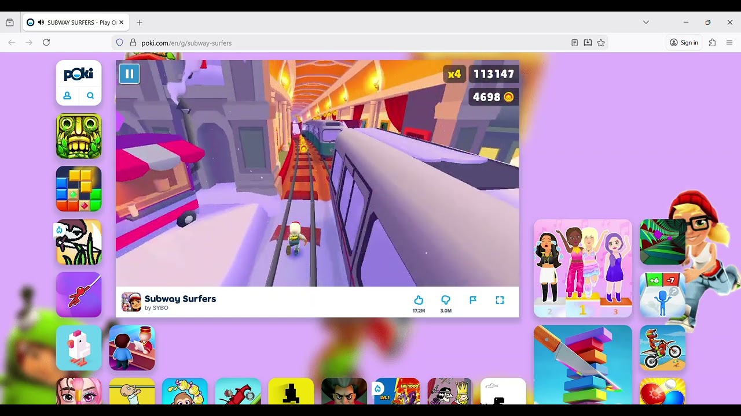Reload the current page
This screenshot has width=741, height=416.
(46, 43)
